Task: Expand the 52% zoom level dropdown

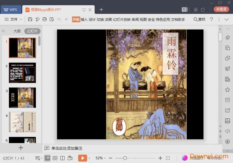Action: coord(101,158)
